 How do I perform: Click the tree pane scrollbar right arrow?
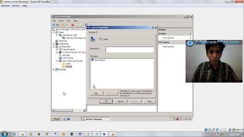84,110
